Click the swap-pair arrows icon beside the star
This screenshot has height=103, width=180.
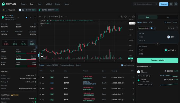point(30,17)
